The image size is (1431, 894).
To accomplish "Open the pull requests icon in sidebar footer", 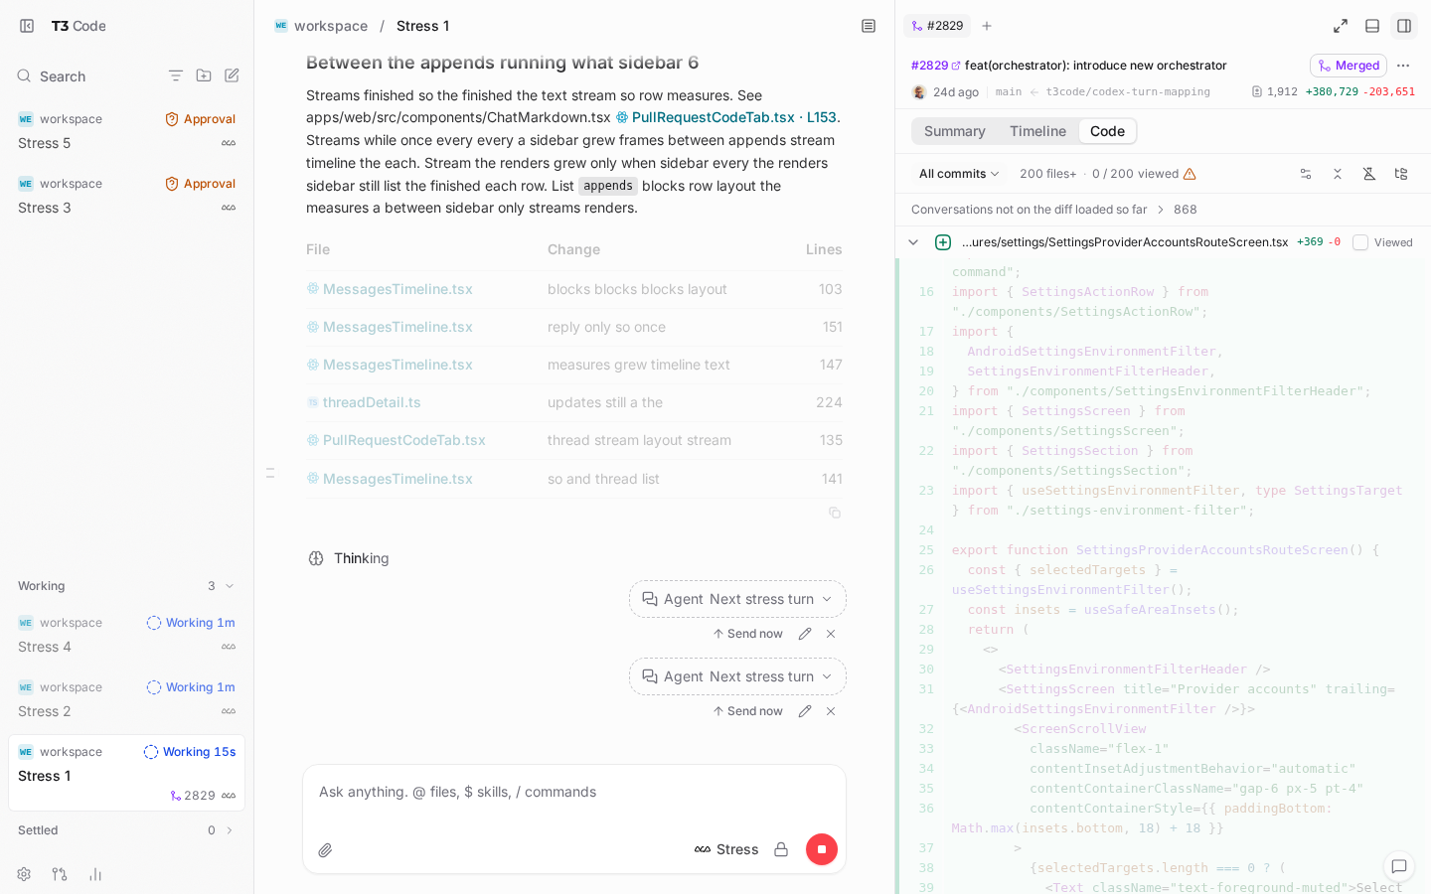I will (x=60, y=874).
